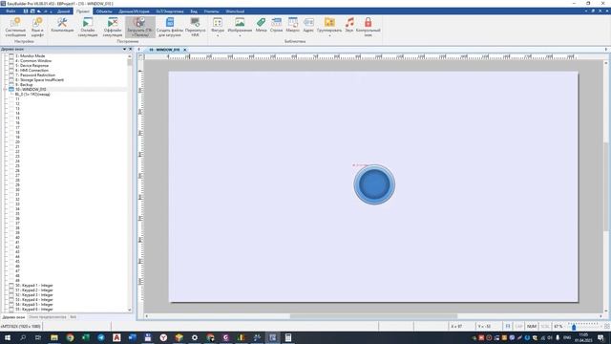Screen dimensions: 611x344
Task: Open the Data/History ribbon tab
Action: (134, 11)
